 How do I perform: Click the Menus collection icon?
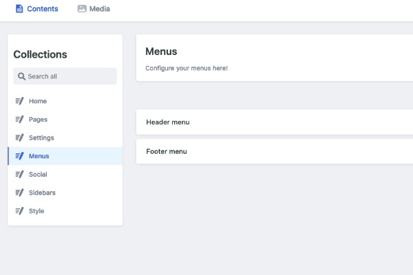19,156
